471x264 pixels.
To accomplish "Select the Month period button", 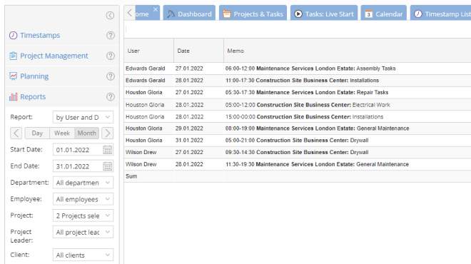I will click(x=87, y=133).
